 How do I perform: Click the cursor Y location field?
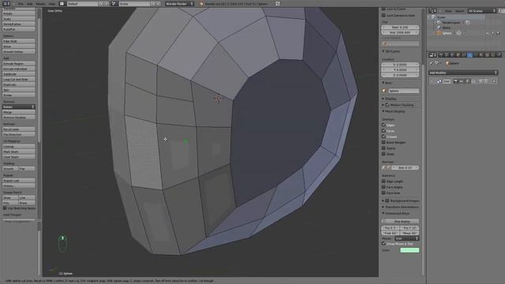pyautogui.click(x=400, y=69)
